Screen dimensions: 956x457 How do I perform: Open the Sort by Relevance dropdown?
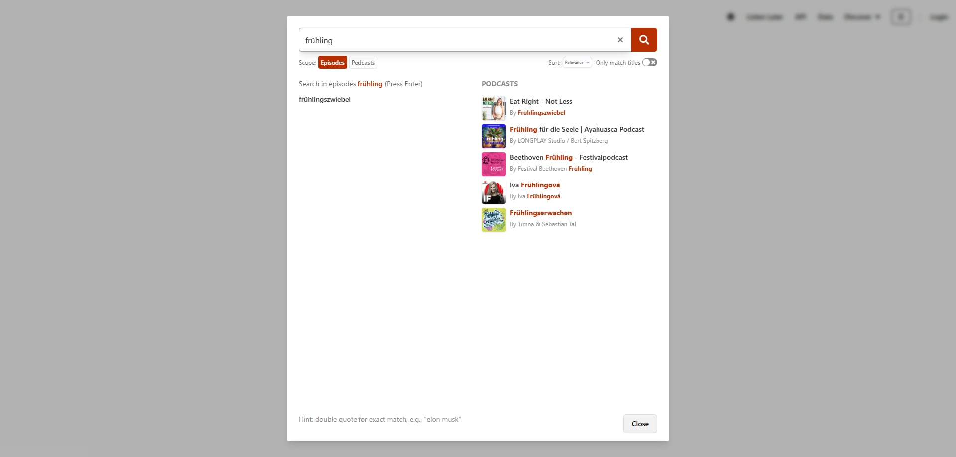coord(577,62)
